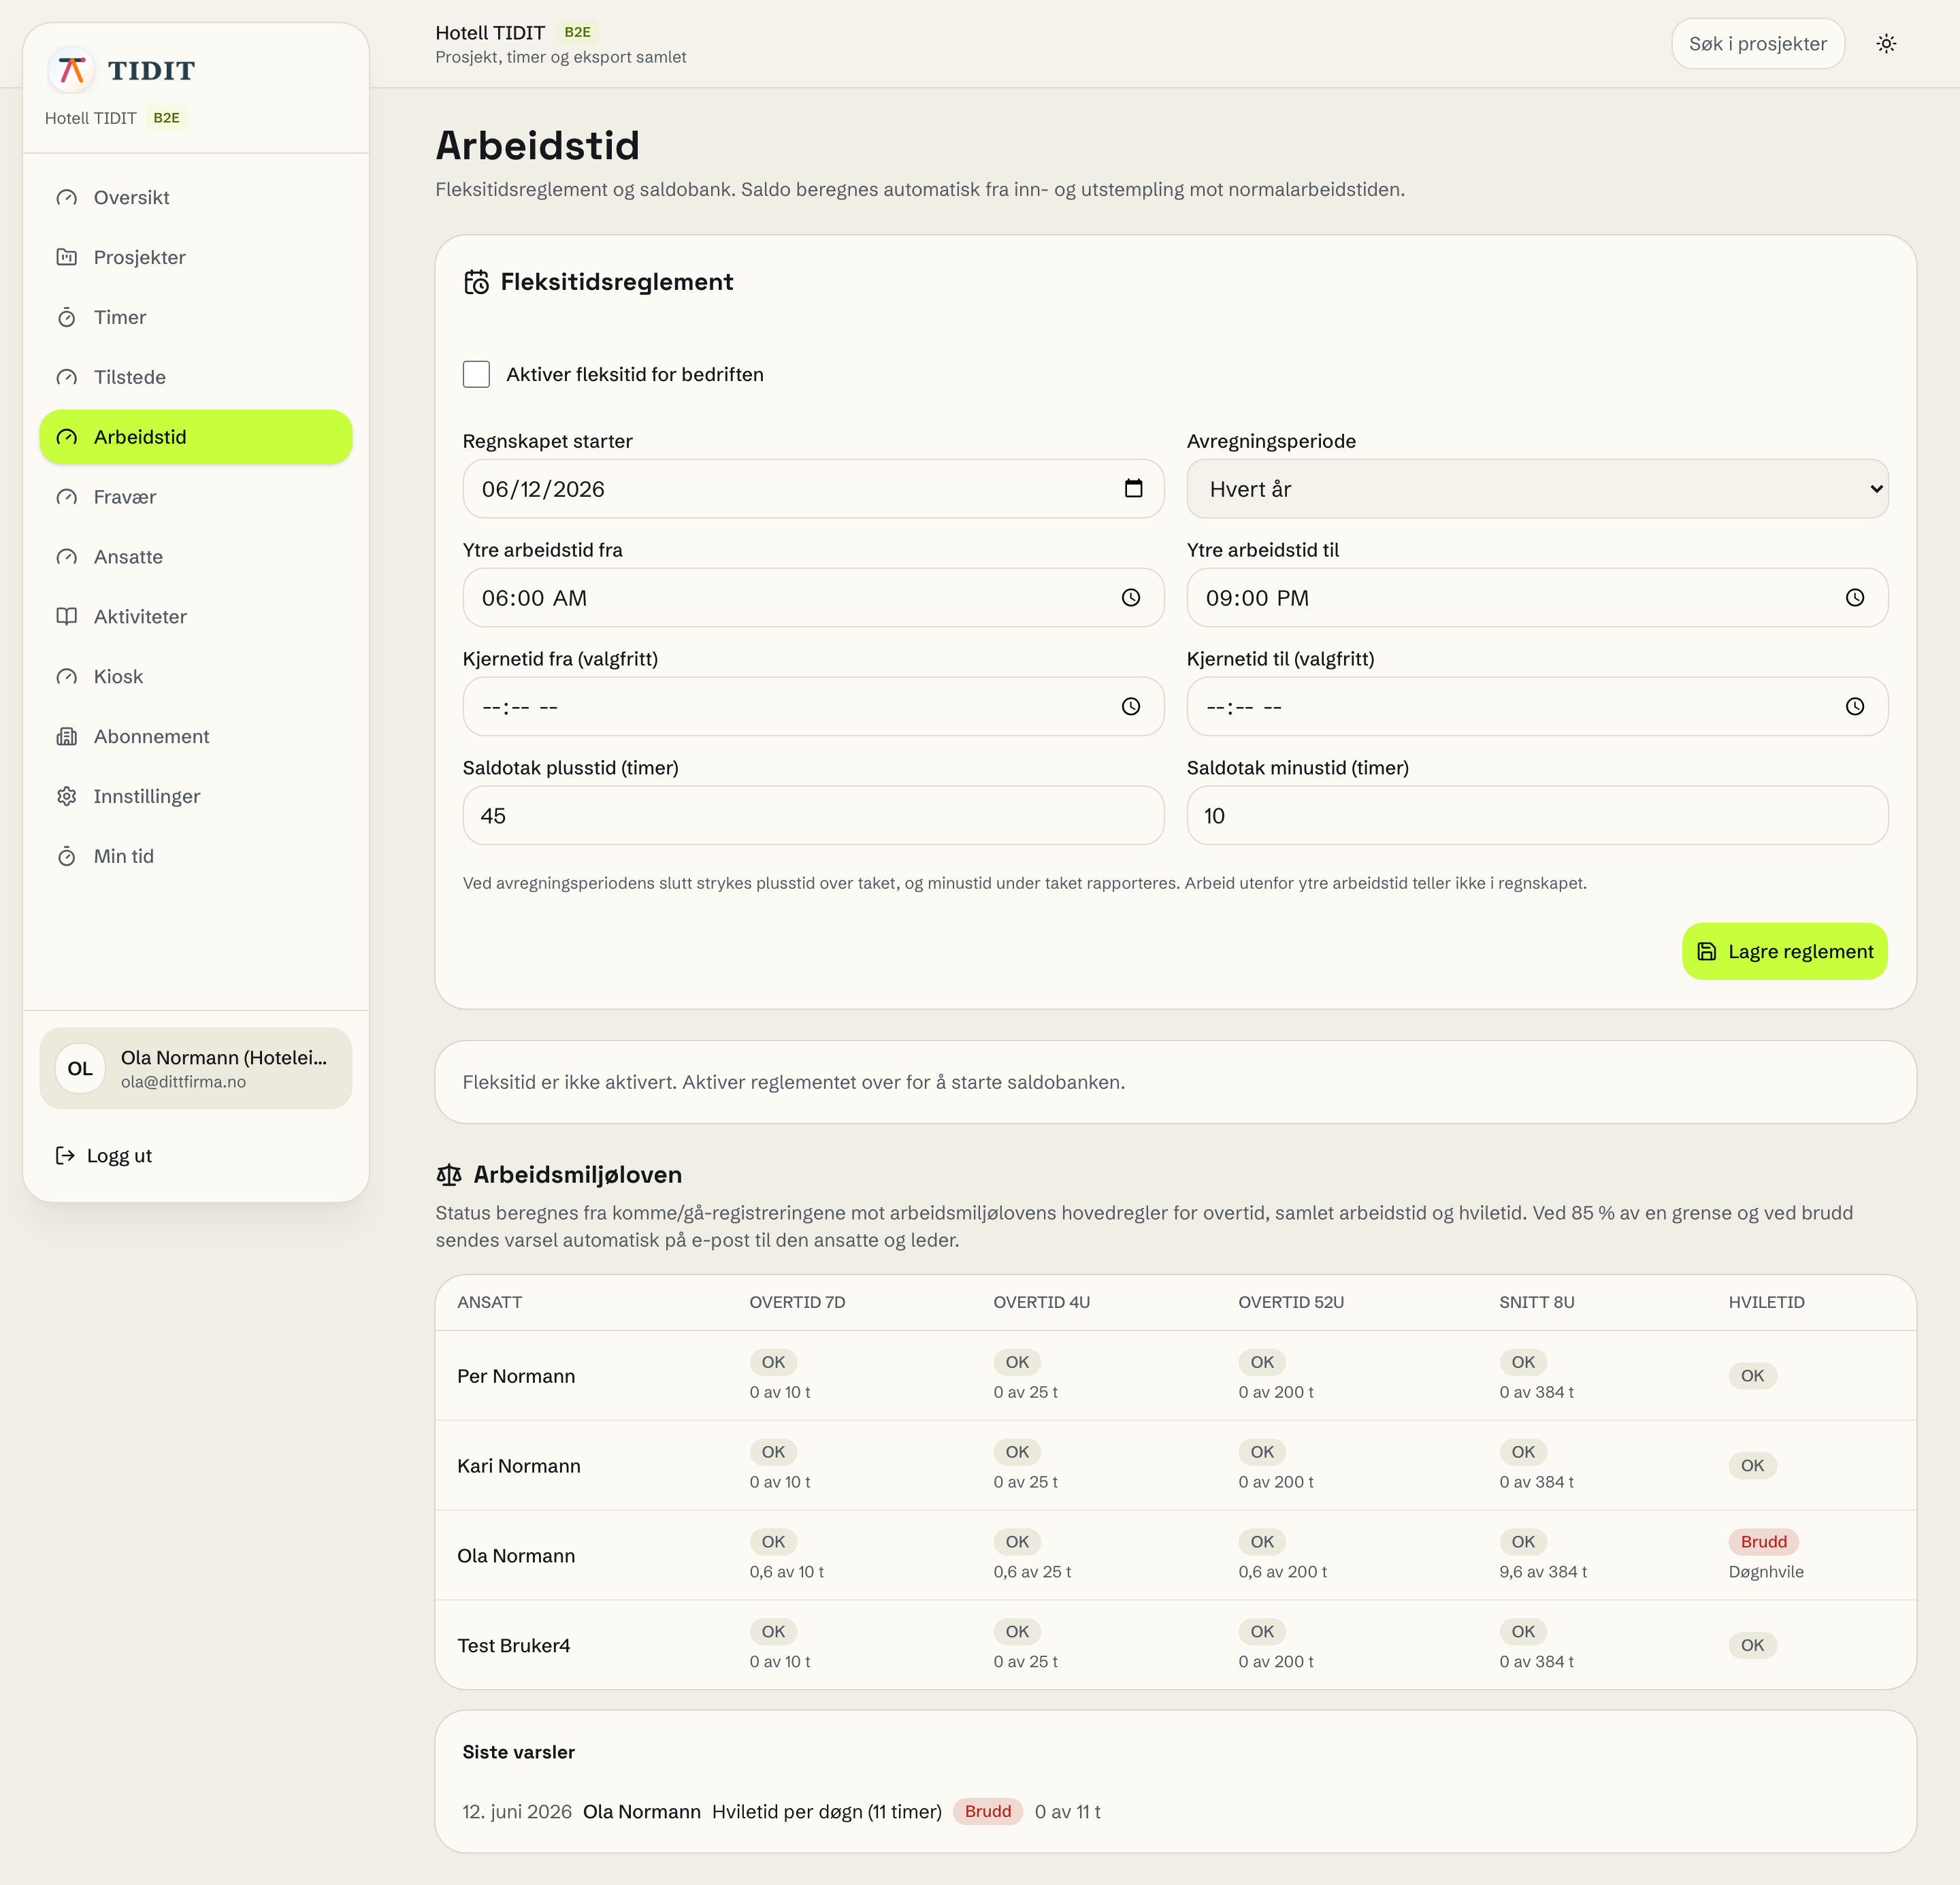
Task: Open Fravær in the sidebar
Action: click(x=196, y=497)
